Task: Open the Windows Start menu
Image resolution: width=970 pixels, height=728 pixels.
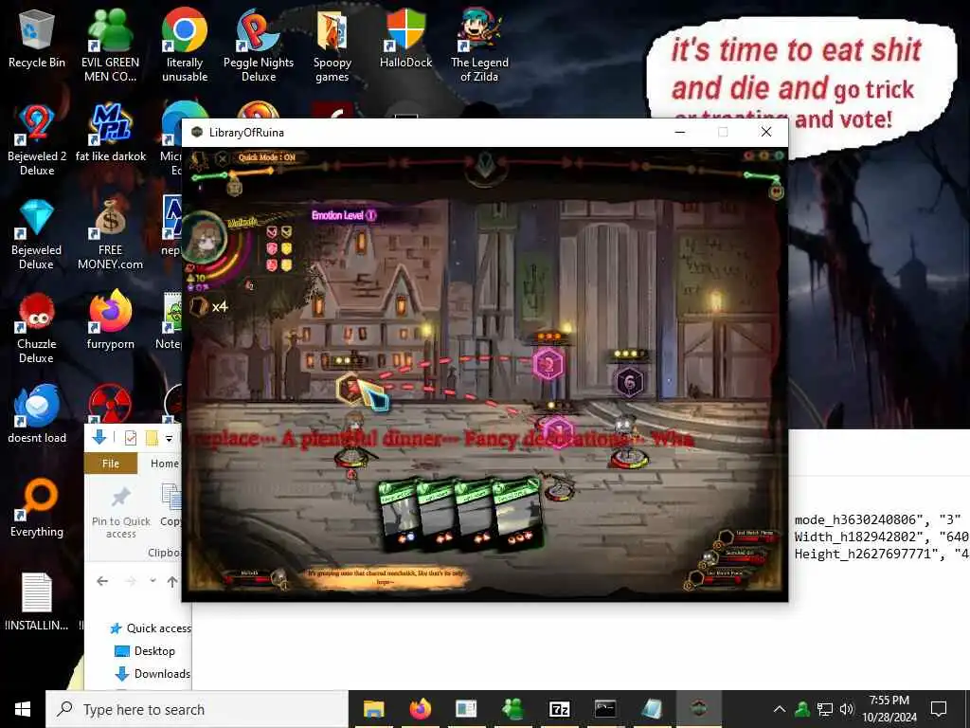Action: pos(23,709)
